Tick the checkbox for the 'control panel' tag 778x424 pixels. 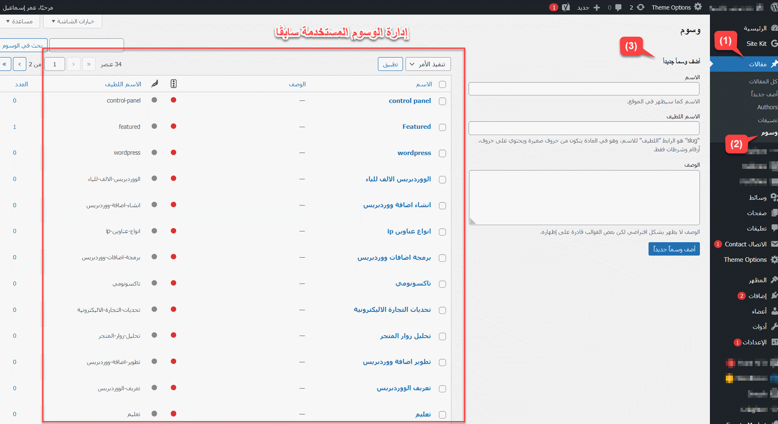coord(443,101)
